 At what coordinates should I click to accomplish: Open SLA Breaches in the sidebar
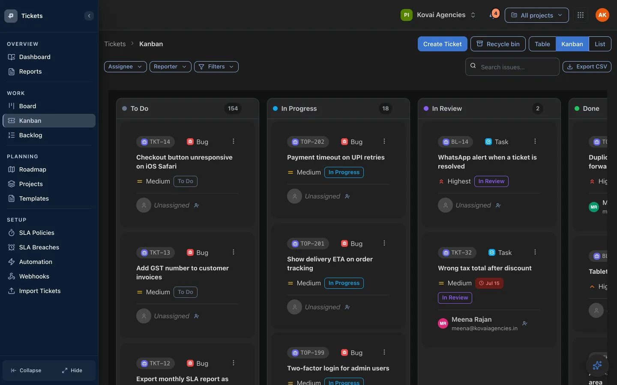coord(49,247)
